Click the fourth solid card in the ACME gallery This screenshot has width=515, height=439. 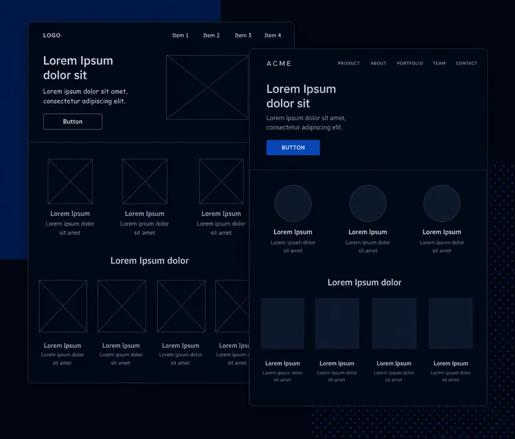[x=450, y=323]
